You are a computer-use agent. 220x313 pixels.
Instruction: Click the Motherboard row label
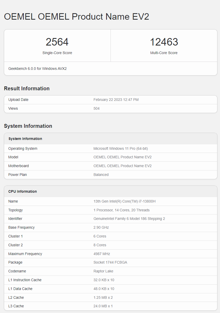pos(19,166)
